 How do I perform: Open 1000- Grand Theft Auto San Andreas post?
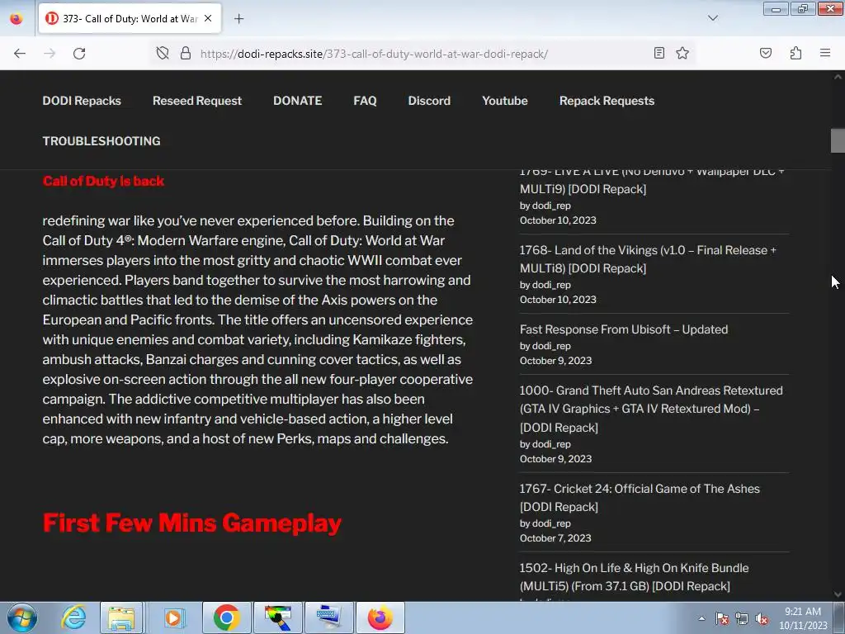pos(651,409)
